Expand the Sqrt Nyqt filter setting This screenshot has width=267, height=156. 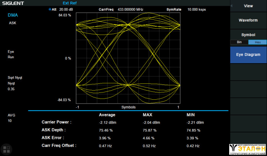[15, 77]
